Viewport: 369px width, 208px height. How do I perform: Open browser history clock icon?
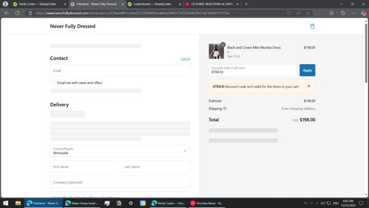click(x=343, y=13)
